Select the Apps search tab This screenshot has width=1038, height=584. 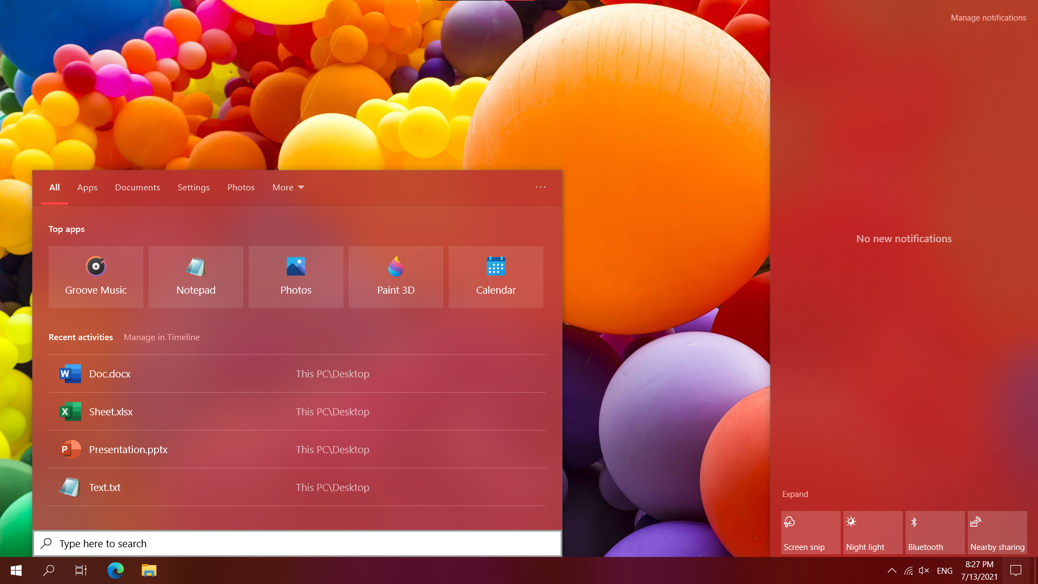[x=87, y=187]
